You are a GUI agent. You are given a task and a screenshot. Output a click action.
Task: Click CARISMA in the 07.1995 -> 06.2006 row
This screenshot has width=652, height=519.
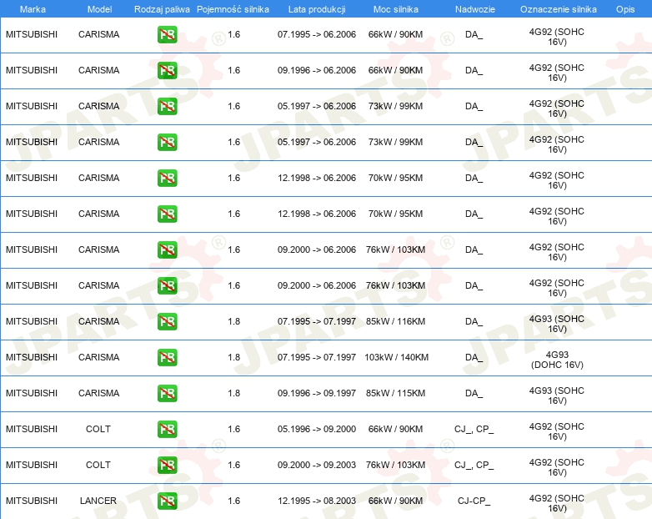point(99,34)
